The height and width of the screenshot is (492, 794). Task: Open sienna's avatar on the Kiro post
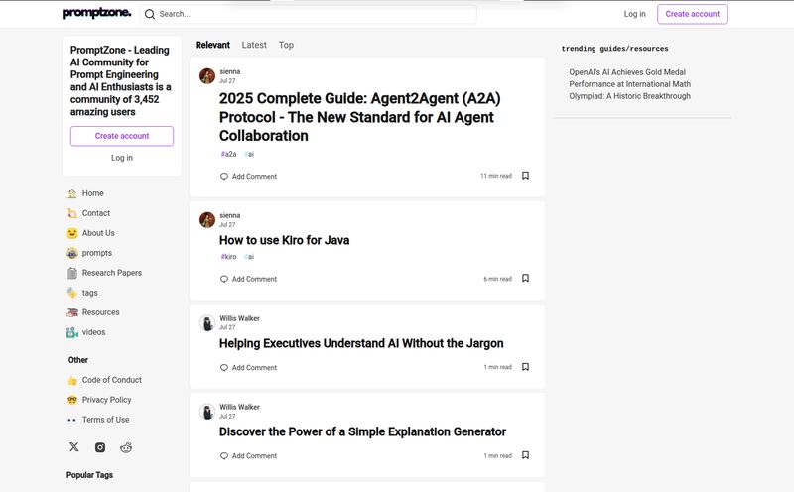pyautogui.click(x=207, y=220)
